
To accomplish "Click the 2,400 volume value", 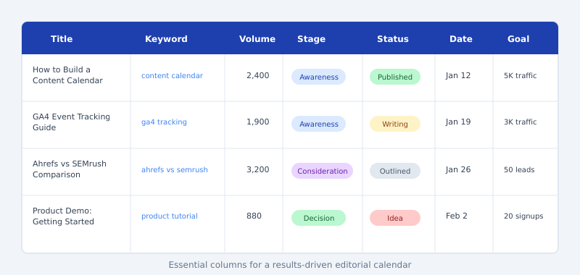I will (258, 76).
